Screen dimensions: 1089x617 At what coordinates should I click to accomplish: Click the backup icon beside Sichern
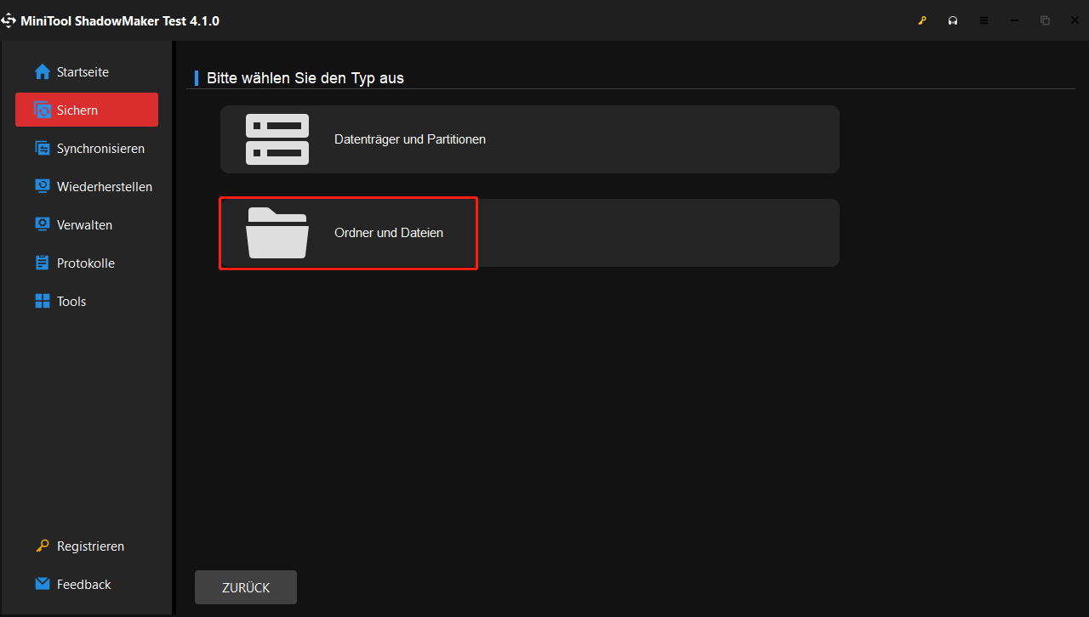pyautogui.click(x=43, y=110)
